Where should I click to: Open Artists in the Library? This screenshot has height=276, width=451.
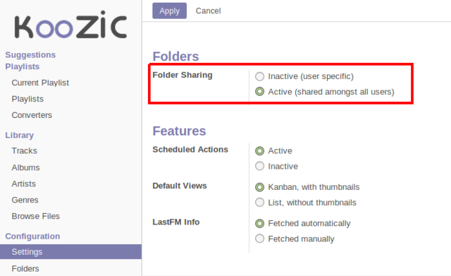[x=23, y=184]
